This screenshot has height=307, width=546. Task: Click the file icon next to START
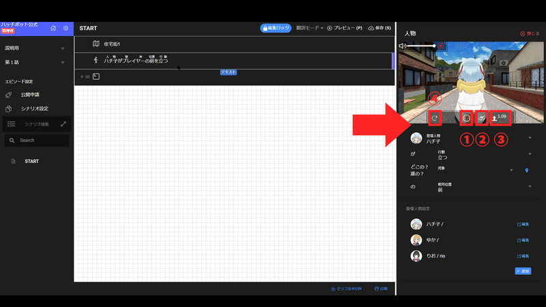point(13,161)
